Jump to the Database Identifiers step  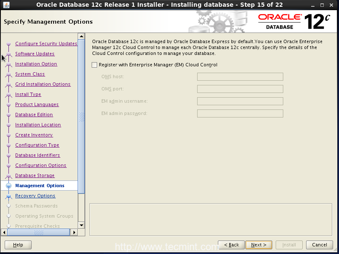(x=38, y=155)
